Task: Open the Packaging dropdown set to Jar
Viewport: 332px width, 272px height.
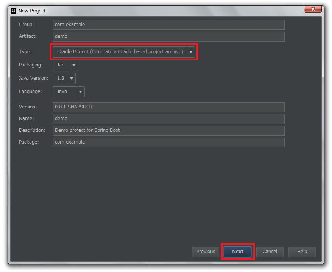Action: pos(65,65)
